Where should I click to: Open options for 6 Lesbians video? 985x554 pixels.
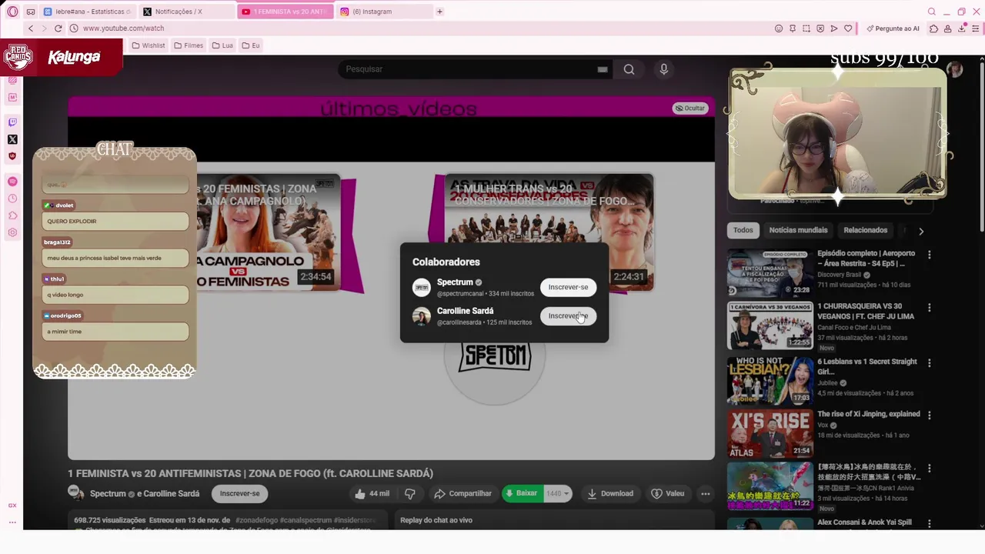929,362
